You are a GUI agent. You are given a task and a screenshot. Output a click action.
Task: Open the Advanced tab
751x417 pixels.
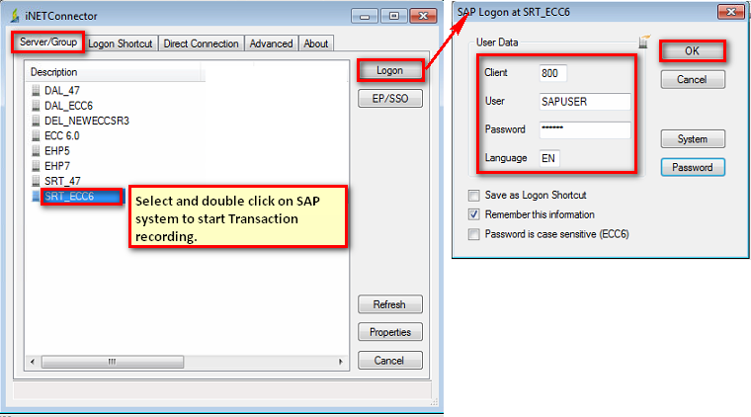[x=271, y=43]
